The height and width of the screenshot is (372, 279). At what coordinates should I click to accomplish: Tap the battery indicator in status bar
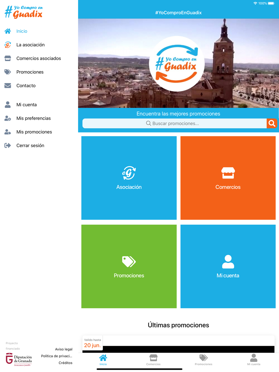tap(271, 3)
